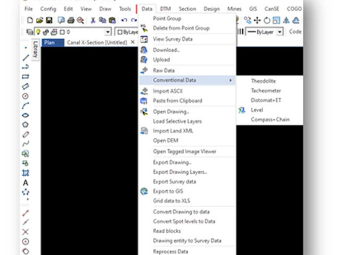Select the Line draw tool
The image size is (340, 255).
(x=26, y=58)
